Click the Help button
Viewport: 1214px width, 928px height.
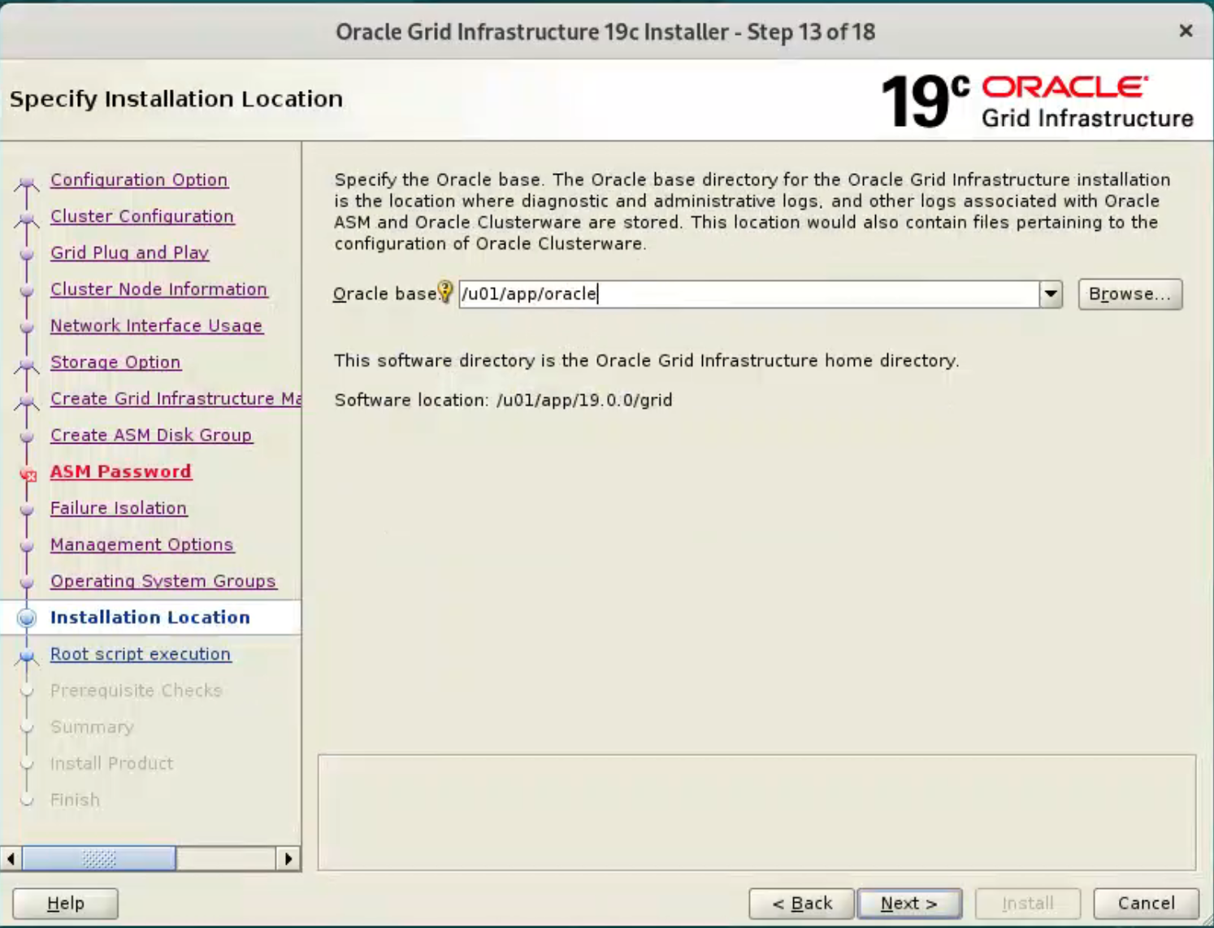65,904
